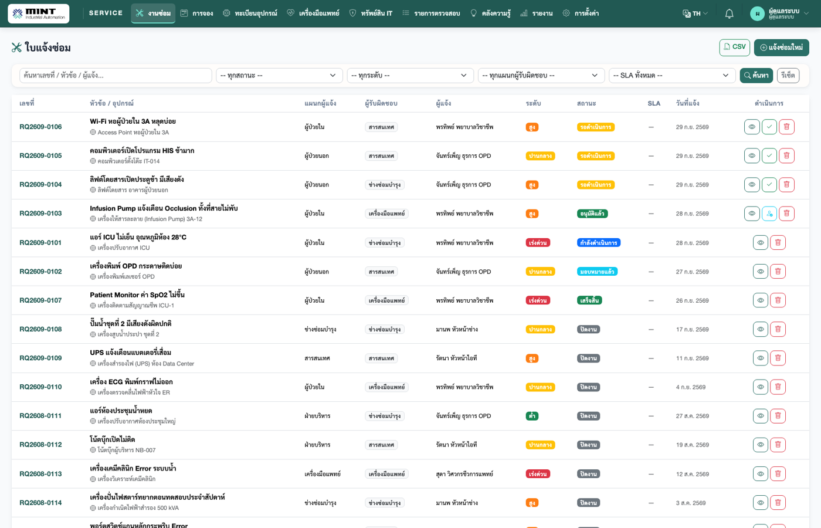View details via eye icon for RQ2609-0106
Viewport: 821px width, 528px height.
click(x=752, y=127)
